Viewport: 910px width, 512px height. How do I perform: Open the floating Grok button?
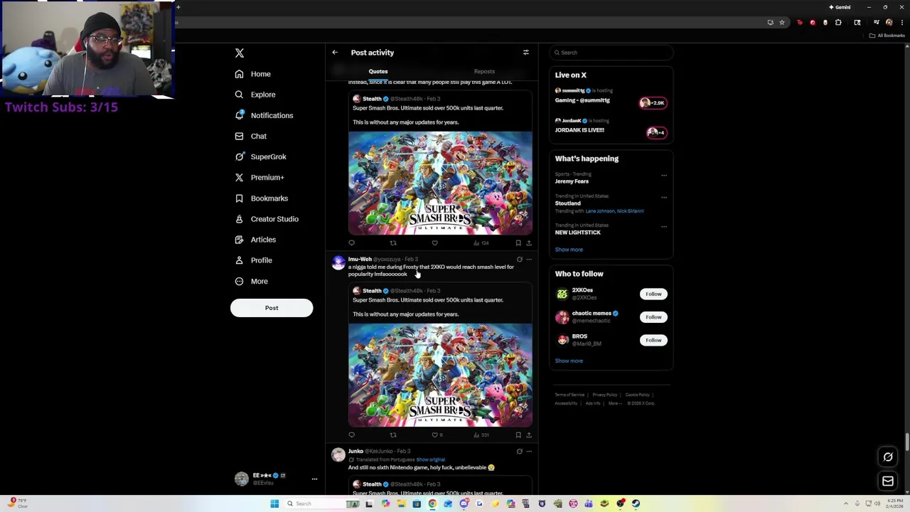pos(888,457)
